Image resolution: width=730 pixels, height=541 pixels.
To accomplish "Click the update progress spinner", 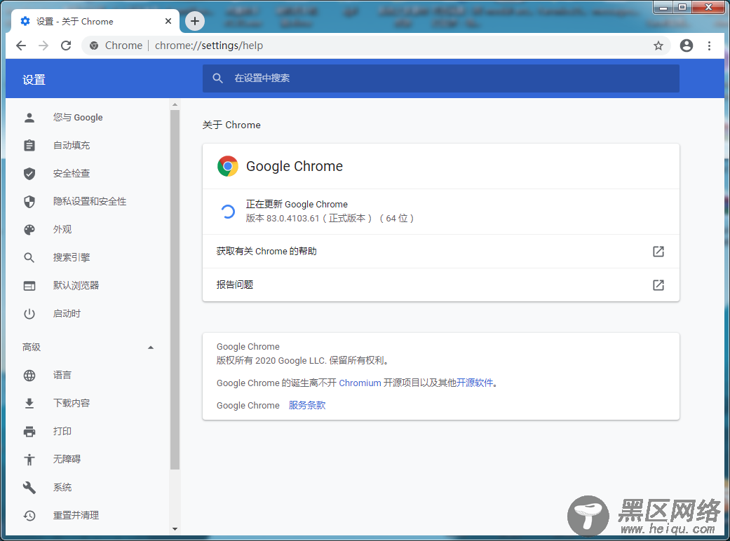I will tap(228, 212).
